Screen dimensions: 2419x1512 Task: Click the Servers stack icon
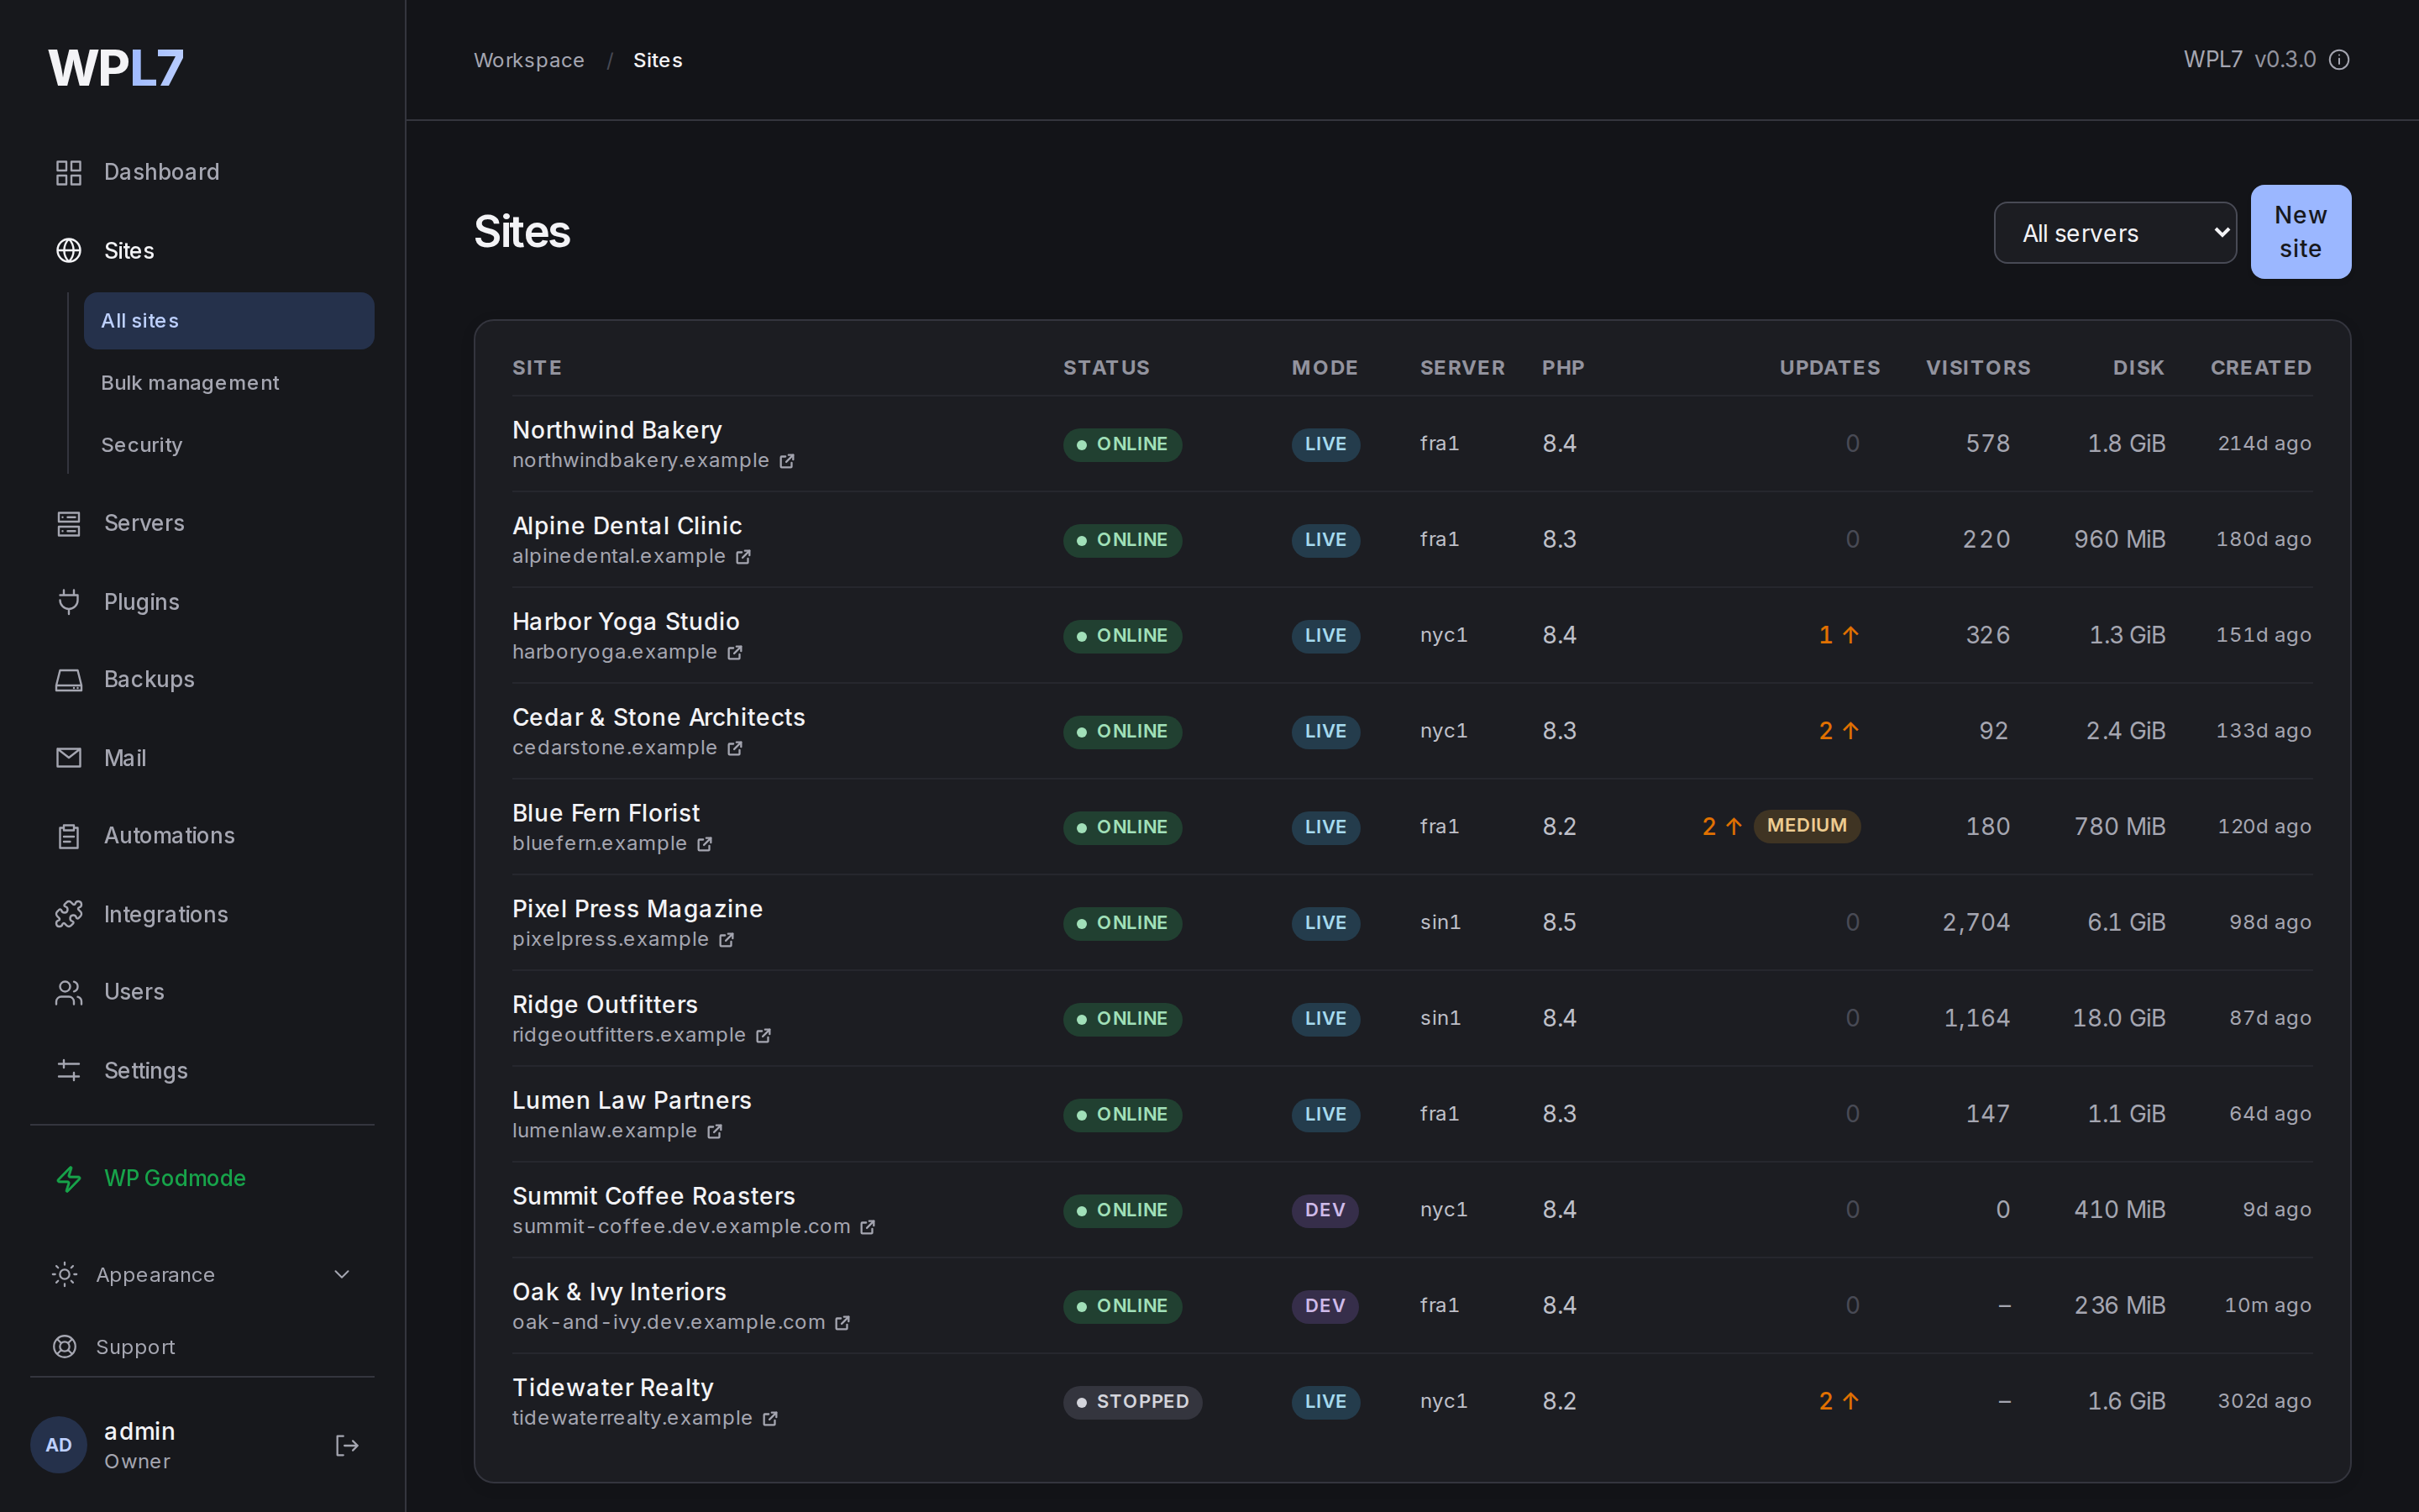click(x=68, y=523)
